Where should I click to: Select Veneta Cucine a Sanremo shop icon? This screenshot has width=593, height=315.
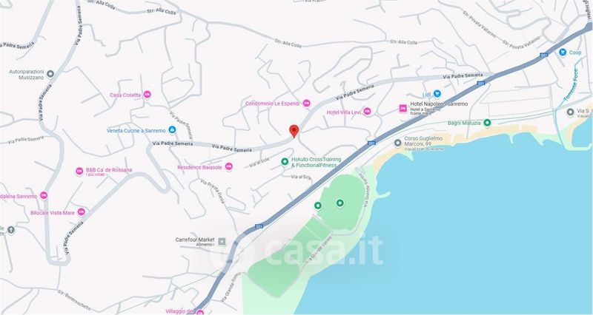pyautogui.click(x=172, y=130)
